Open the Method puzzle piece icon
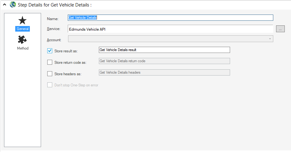This screenshot has width=291, height=152. [22, 40]
